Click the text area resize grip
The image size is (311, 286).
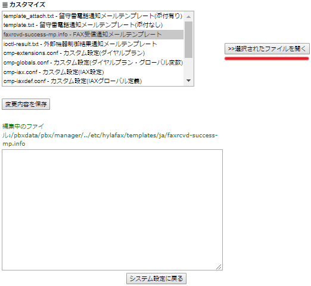click(219, 267)
